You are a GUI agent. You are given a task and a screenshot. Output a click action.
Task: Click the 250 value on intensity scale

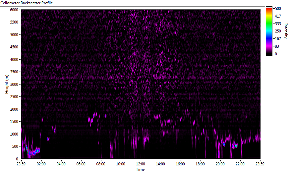tap(278, 31)
